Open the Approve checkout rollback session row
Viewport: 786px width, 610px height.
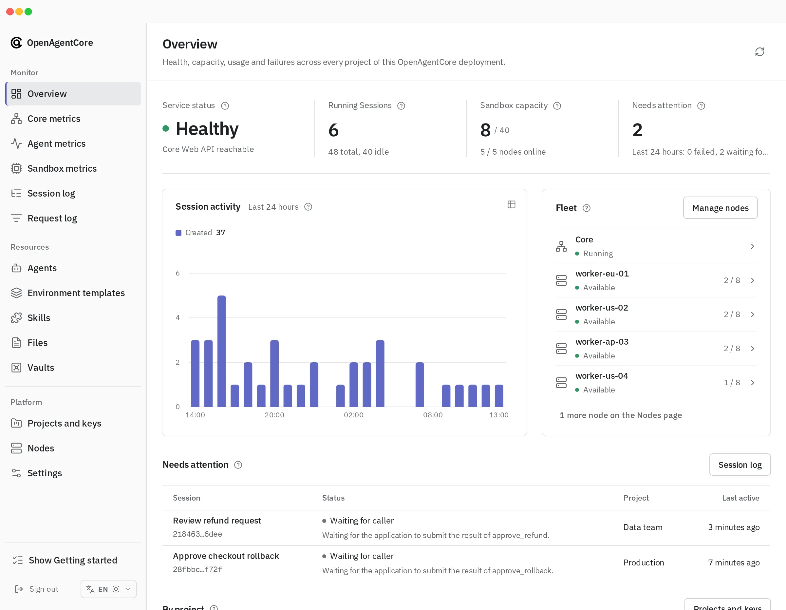pos(466,562)
